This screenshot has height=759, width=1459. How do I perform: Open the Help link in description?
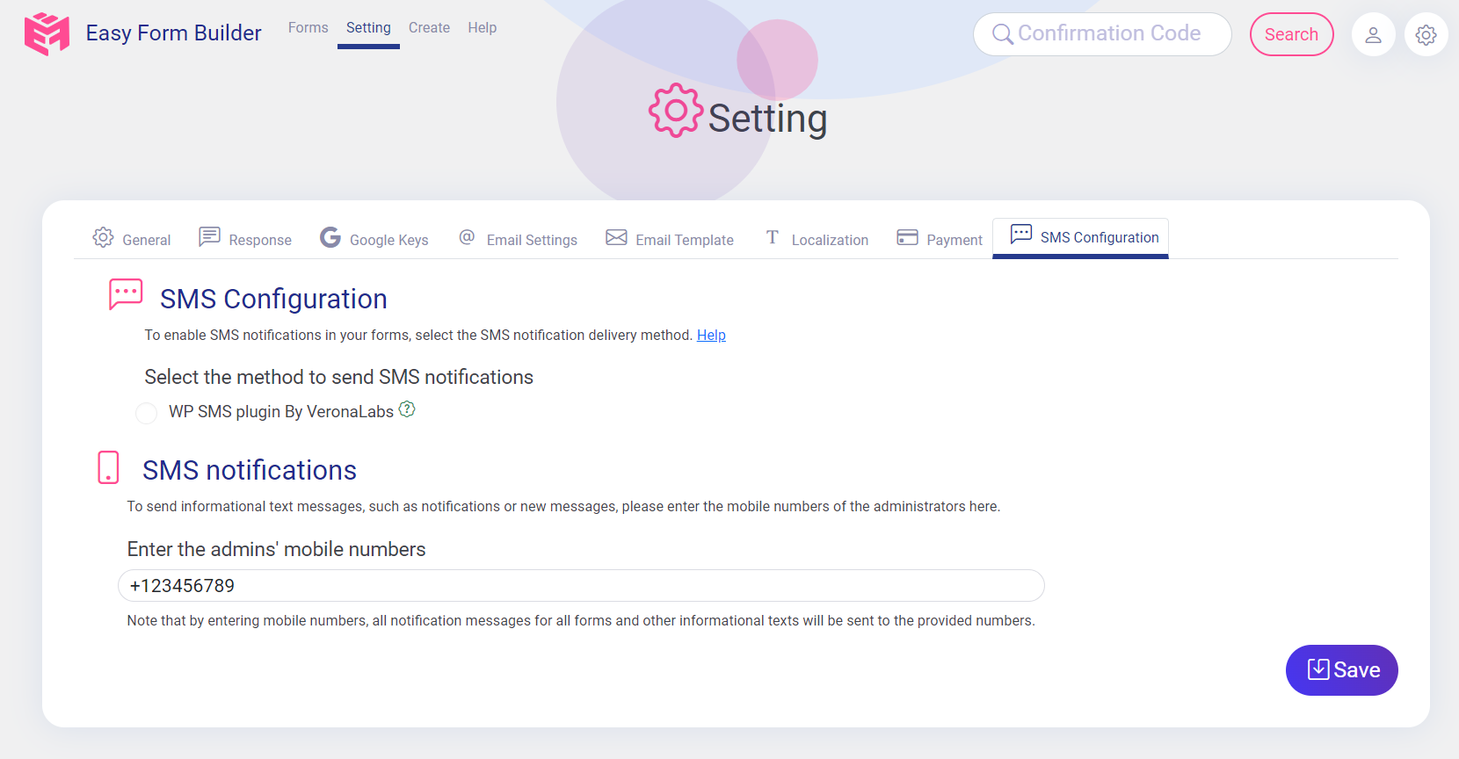coord(711,335)
